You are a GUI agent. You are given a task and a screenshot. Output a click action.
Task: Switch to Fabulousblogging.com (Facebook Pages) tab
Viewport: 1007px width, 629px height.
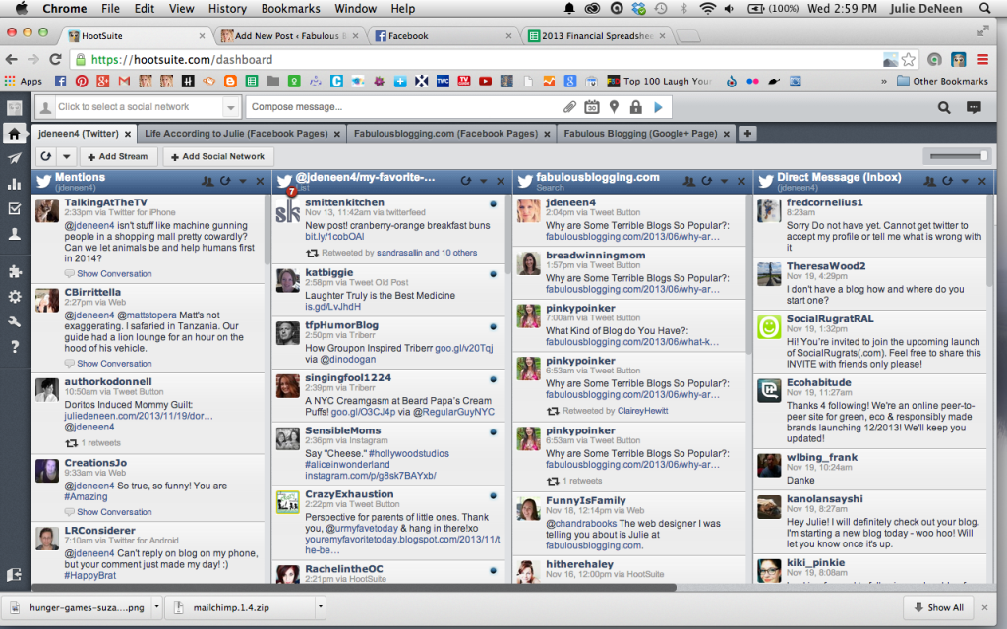[451, 134]
